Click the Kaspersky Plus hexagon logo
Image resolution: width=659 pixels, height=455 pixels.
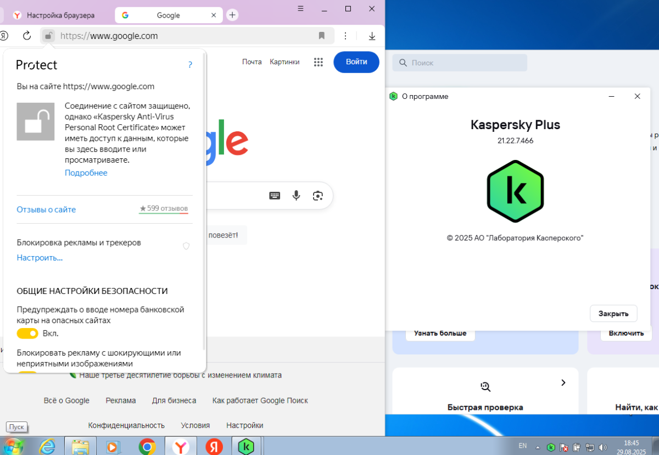pos(515,191)
